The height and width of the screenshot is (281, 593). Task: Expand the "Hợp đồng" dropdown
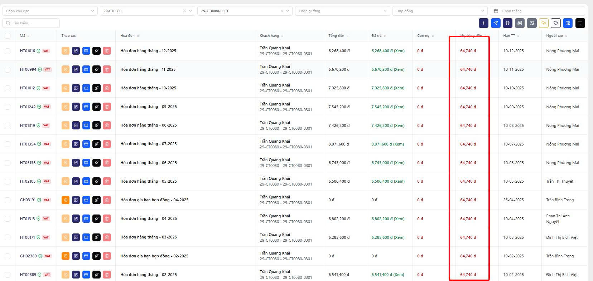[440, 11]
